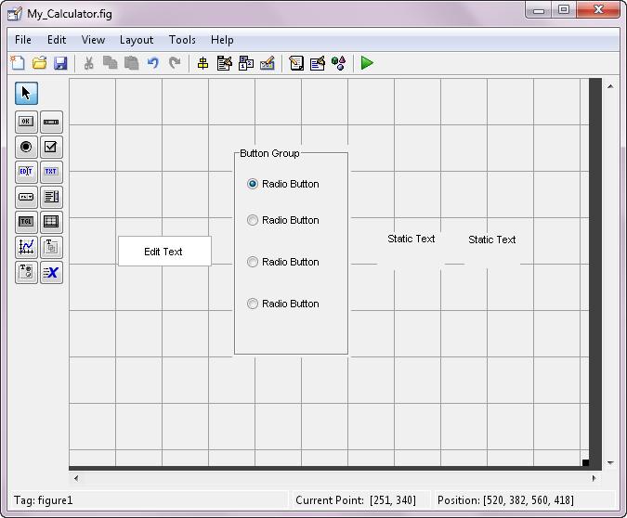Click the Button Group panel title
This screenshot has height=518, width=627.
(x=269, y=153)
